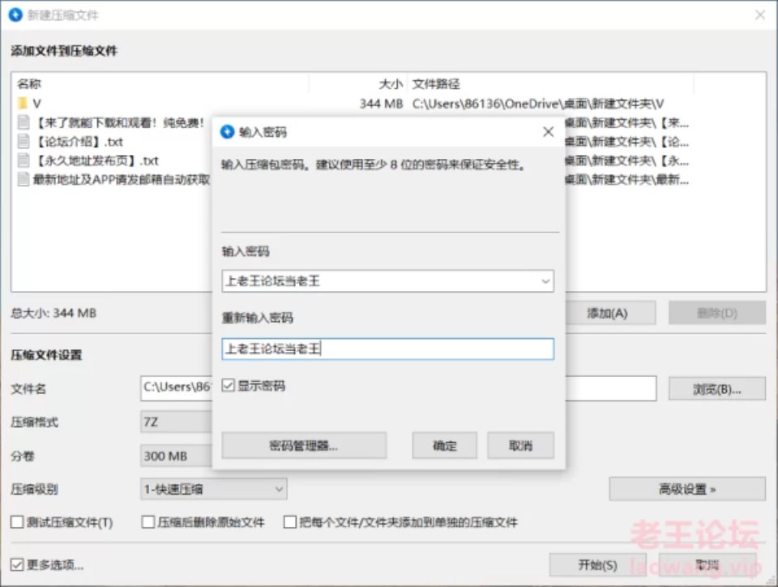Confirm password with 确定 button

[x=445, y=446]
